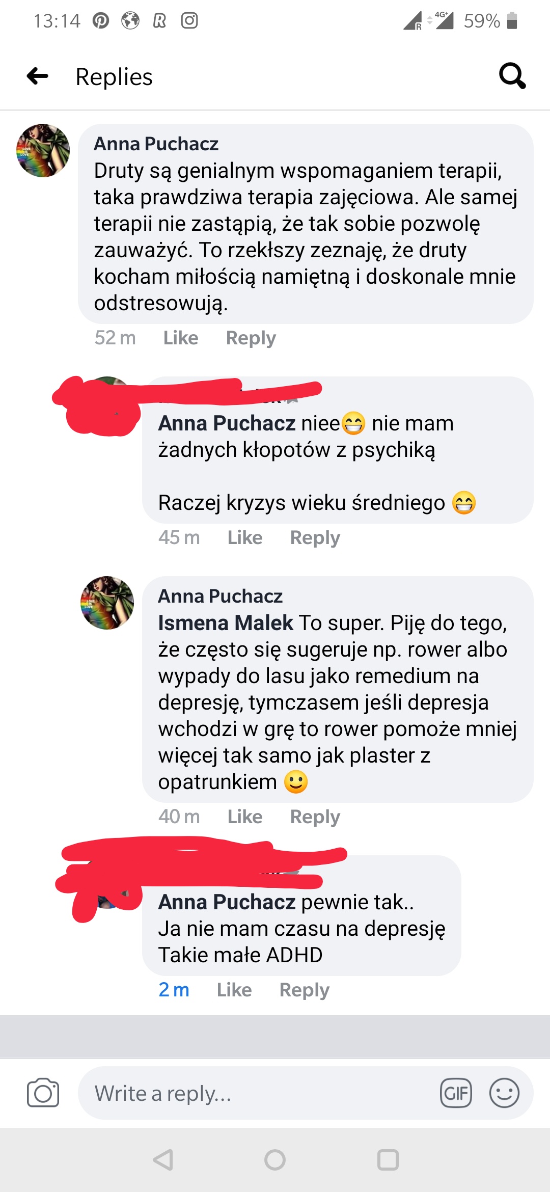Open Anna Puchacz name in top comment
The height and width of the screenshot is (1192, 550).
click(156, 144)
